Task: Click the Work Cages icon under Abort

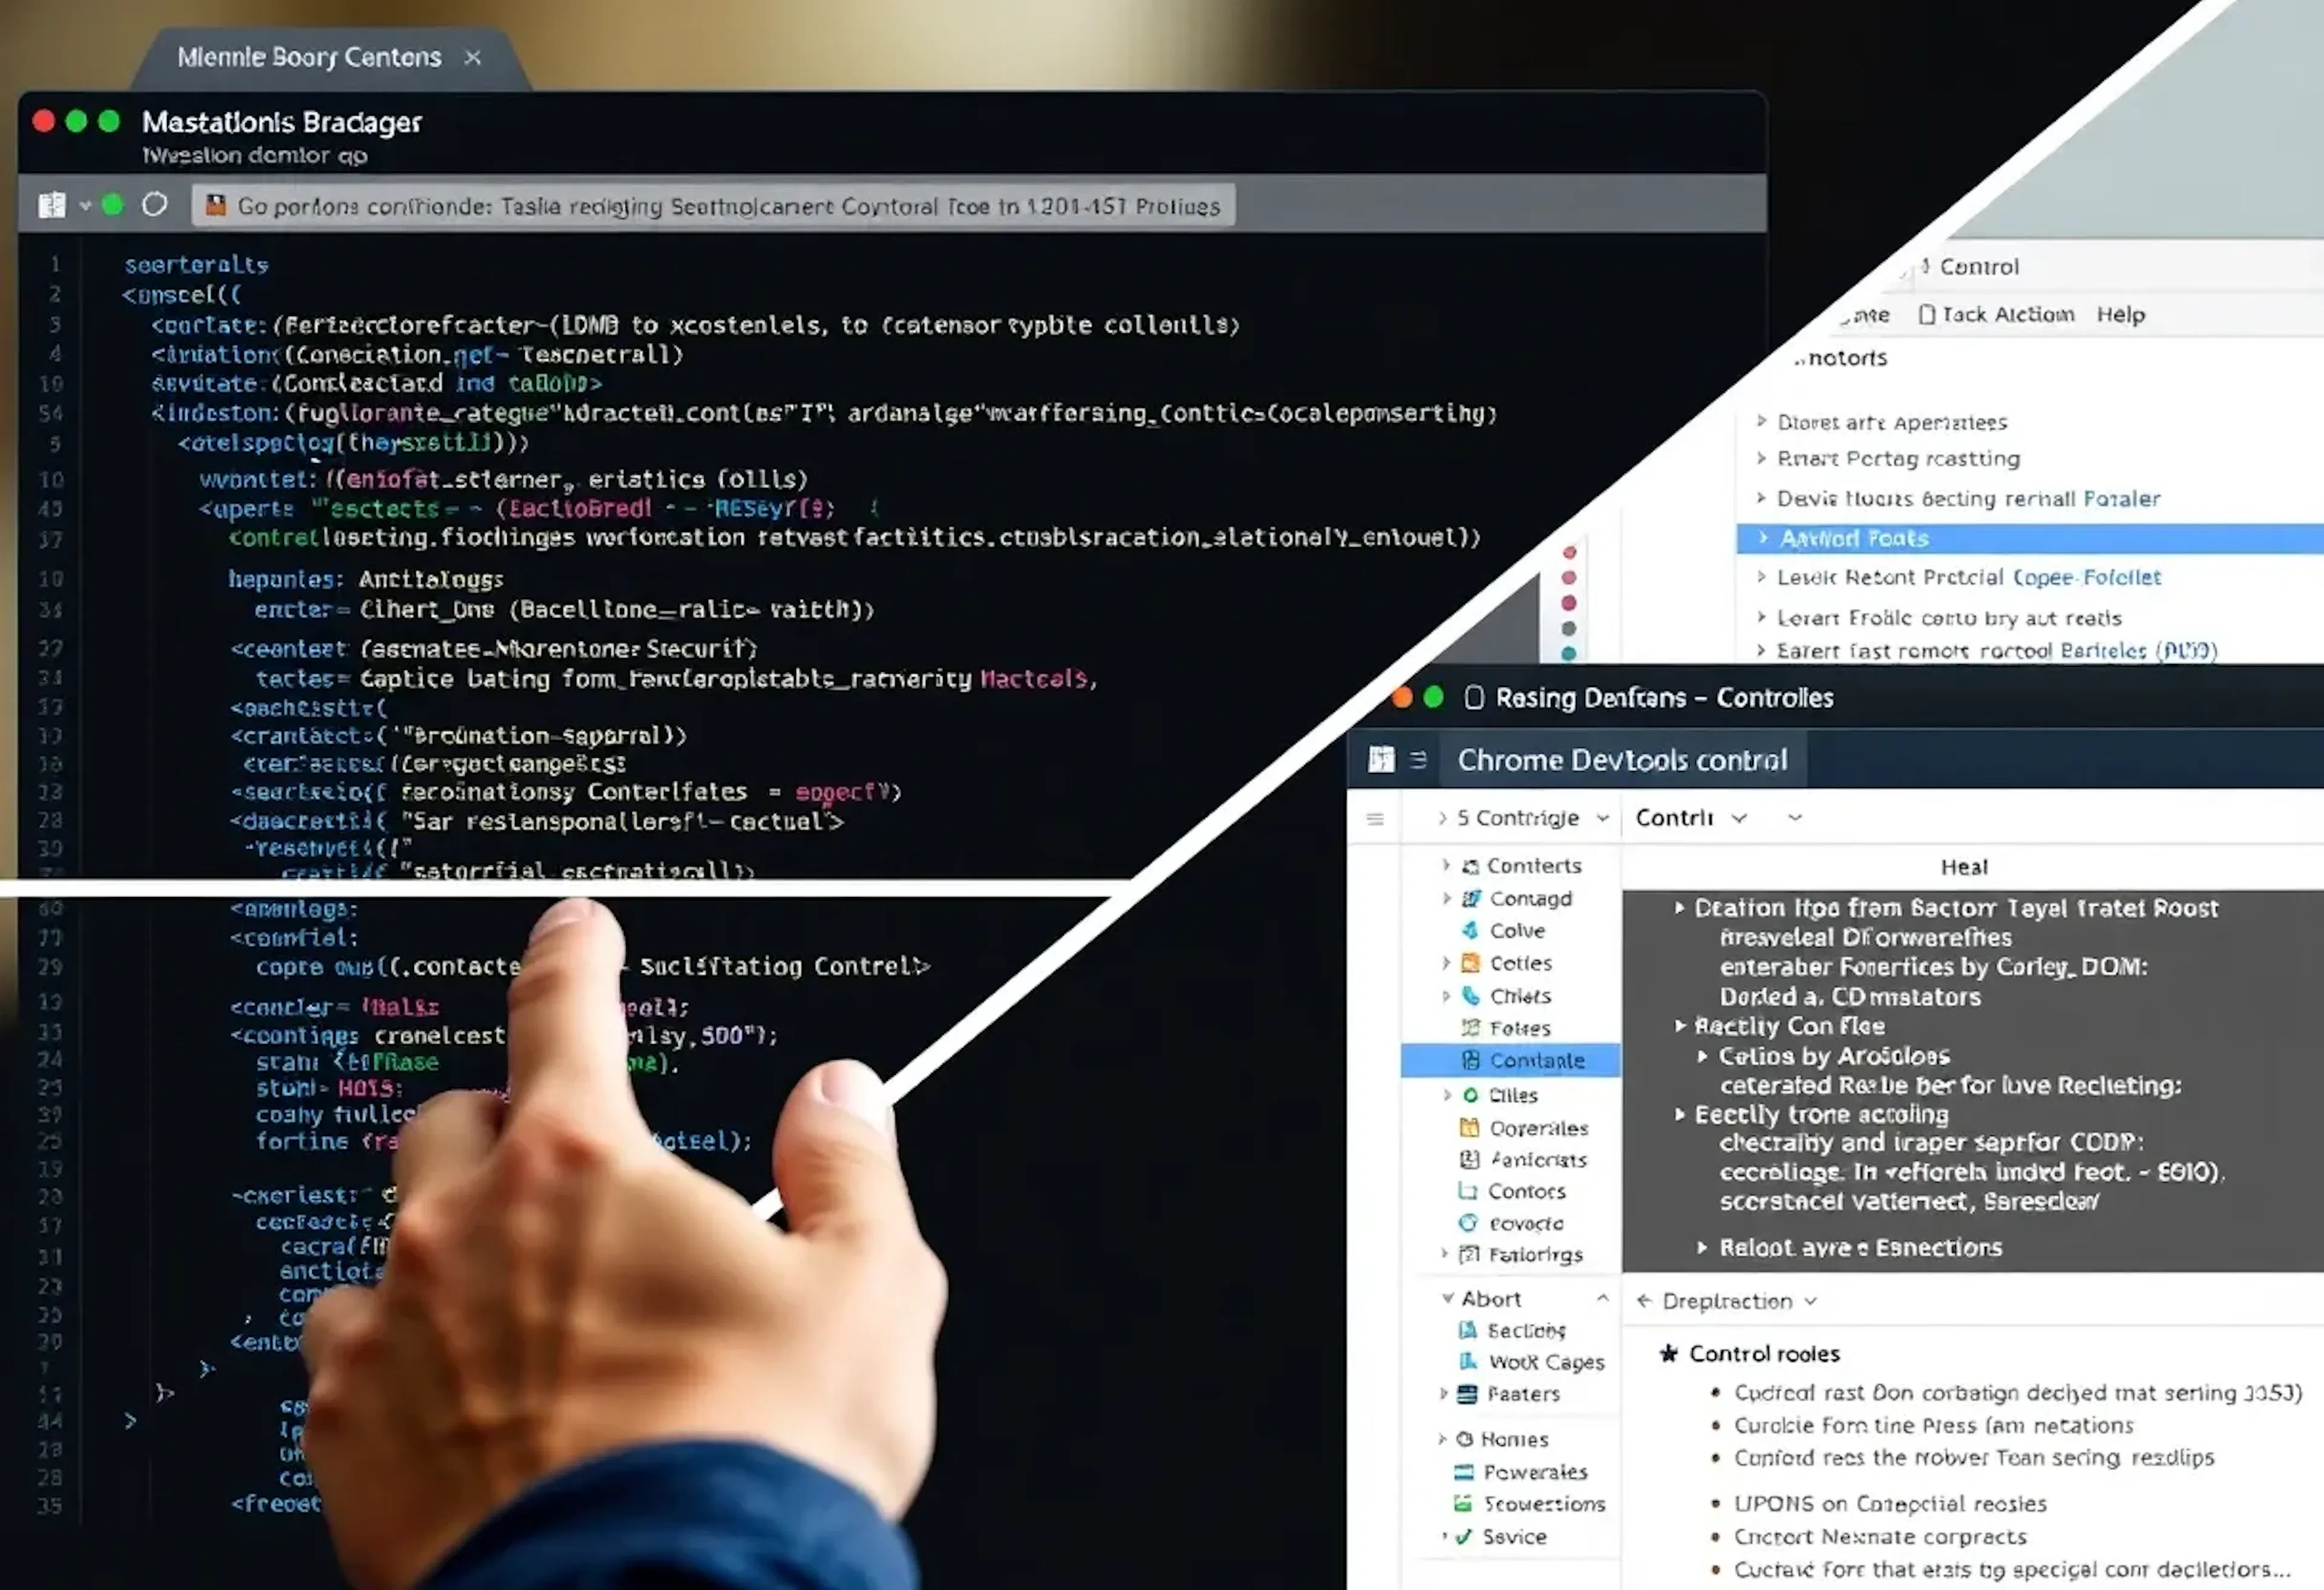Action: (x=1468, y=1362)
